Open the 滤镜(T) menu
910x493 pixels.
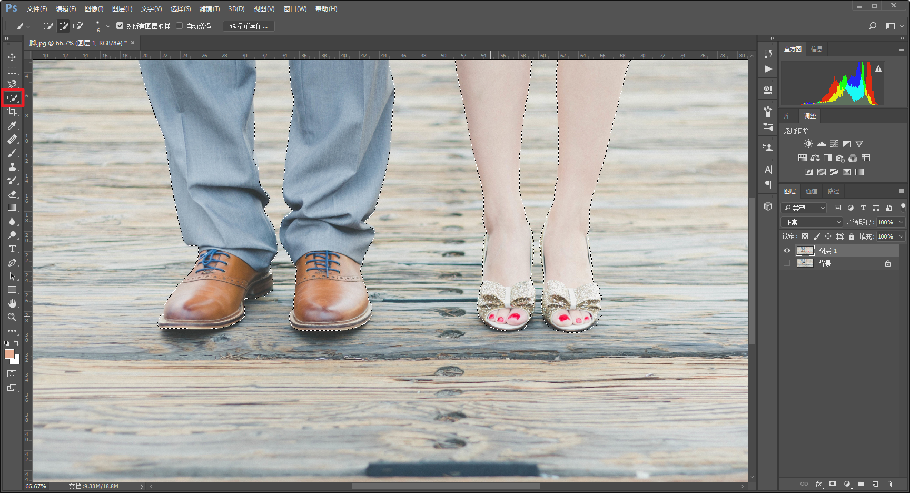point(209,9)
